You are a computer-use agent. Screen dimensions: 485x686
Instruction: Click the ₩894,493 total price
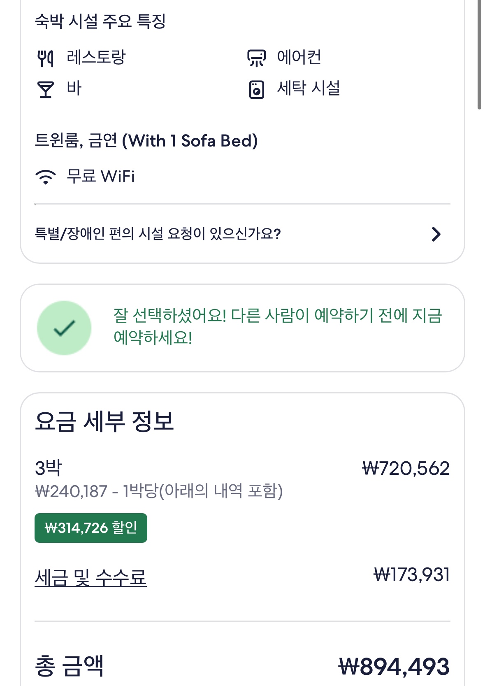click(x=394, y=666)
